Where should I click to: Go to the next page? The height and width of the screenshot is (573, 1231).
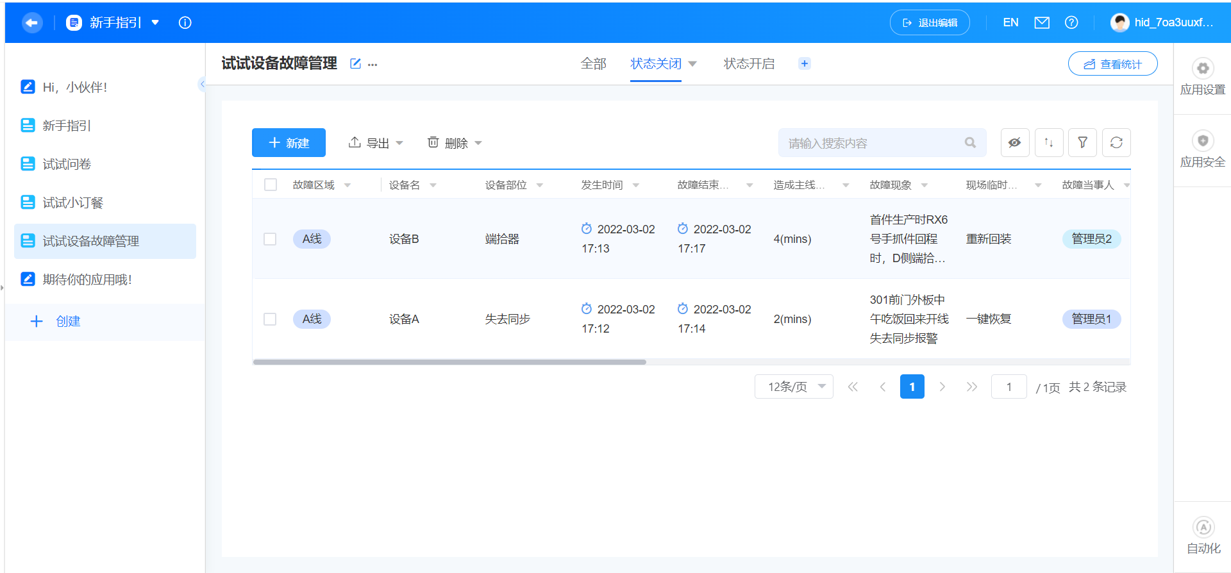942,386
